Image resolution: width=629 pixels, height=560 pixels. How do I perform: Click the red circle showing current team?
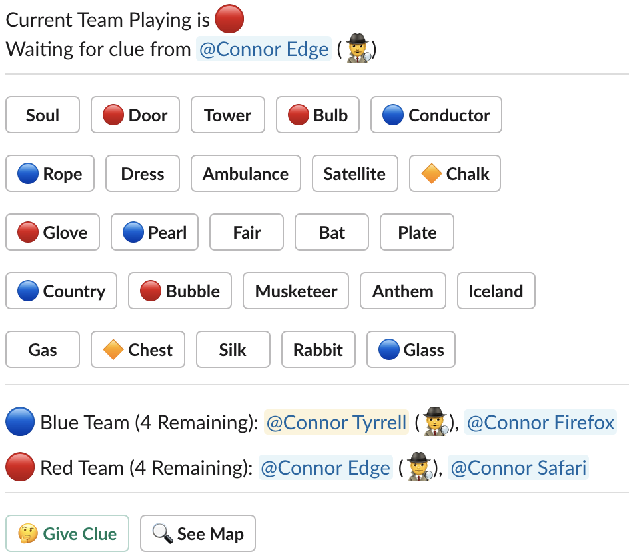click(229, 19)
